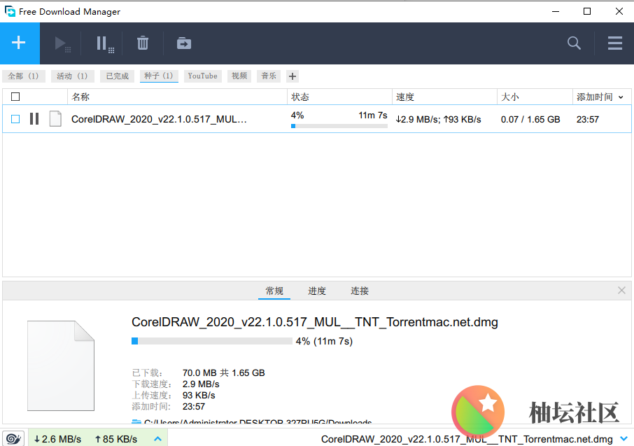Click the 0.07 / 1.65 GB size cell
Viewport: 634px width, 446px height.
(x=530, y=119)
